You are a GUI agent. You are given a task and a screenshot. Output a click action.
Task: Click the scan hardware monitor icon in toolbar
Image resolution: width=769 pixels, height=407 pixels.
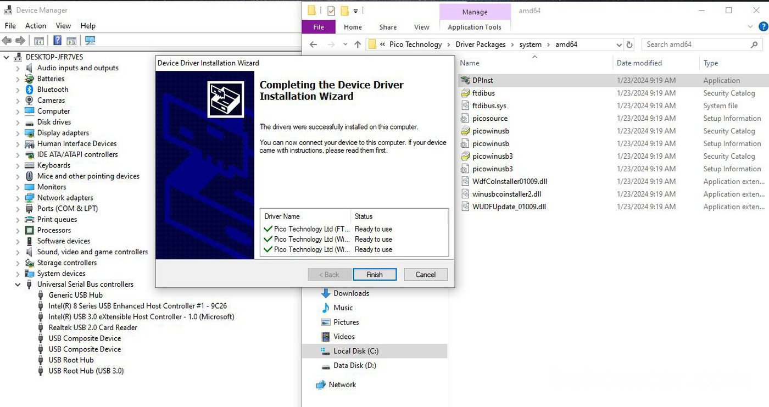pos(90,41)
